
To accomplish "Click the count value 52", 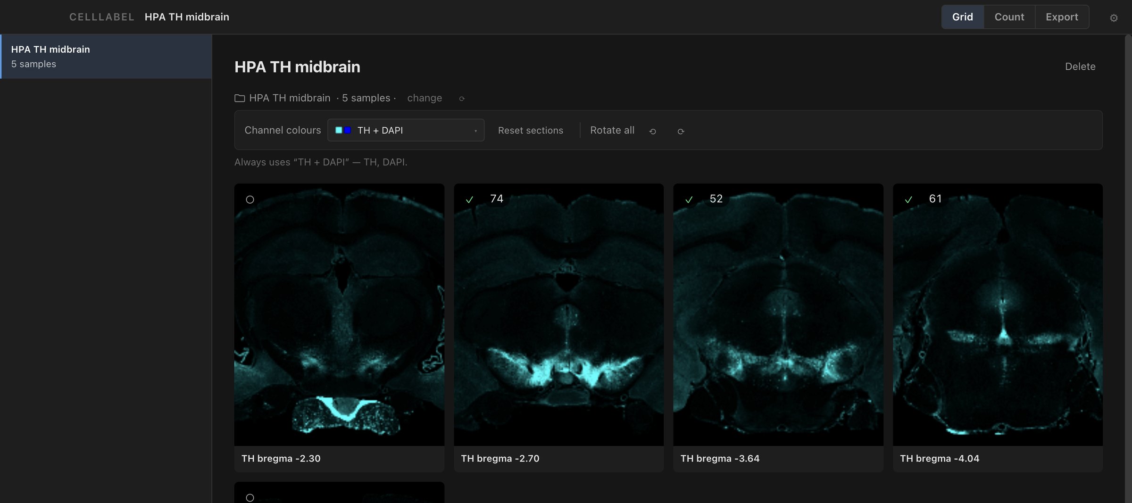I will 716,199.
